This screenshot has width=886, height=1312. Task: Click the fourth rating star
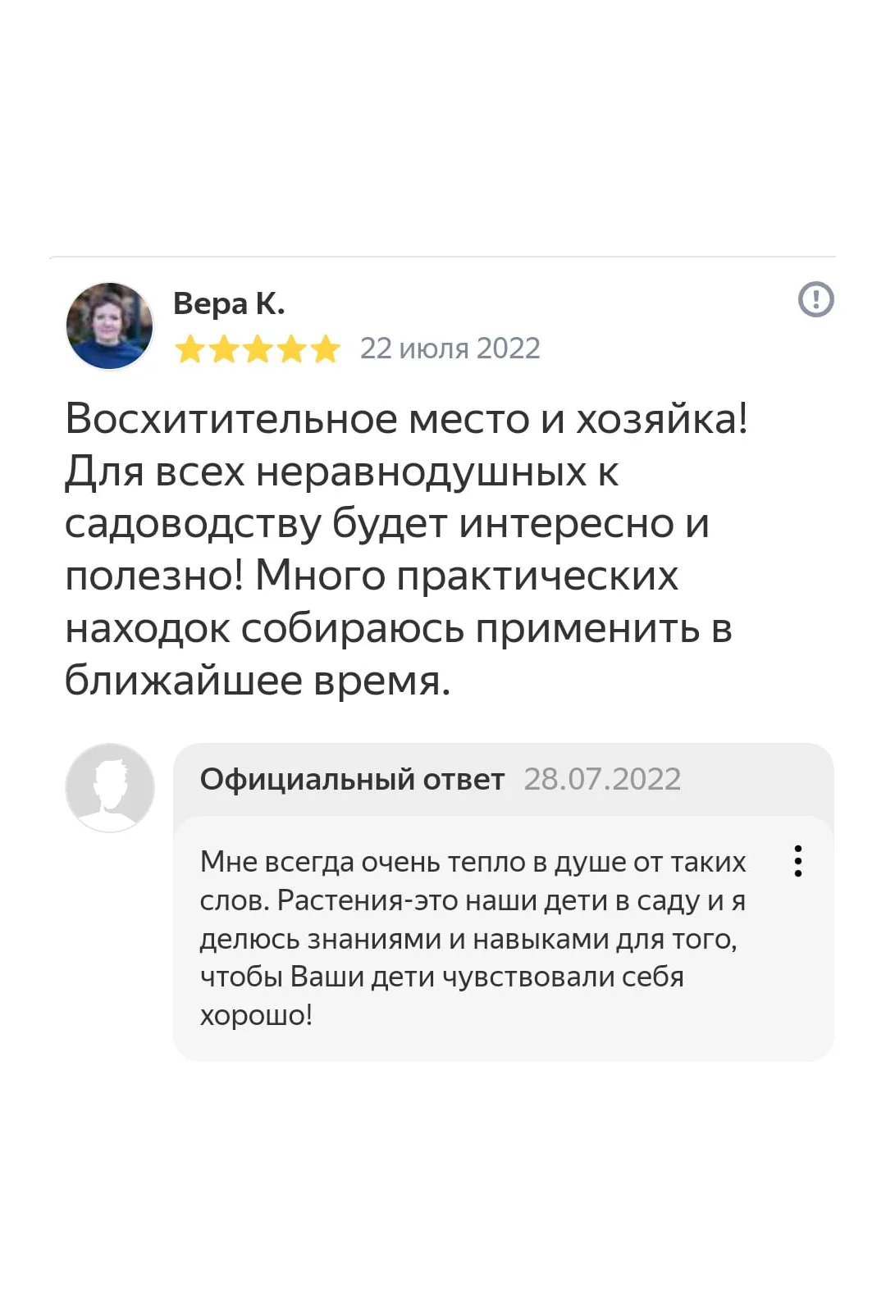tap(291, 349)
